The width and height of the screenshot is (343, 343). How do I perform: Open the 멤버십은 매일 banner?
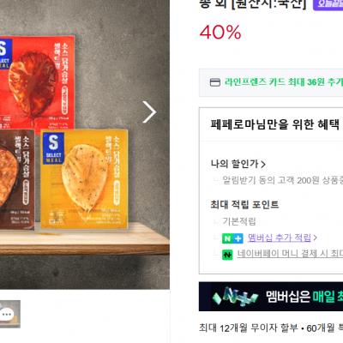click(271, 297)
